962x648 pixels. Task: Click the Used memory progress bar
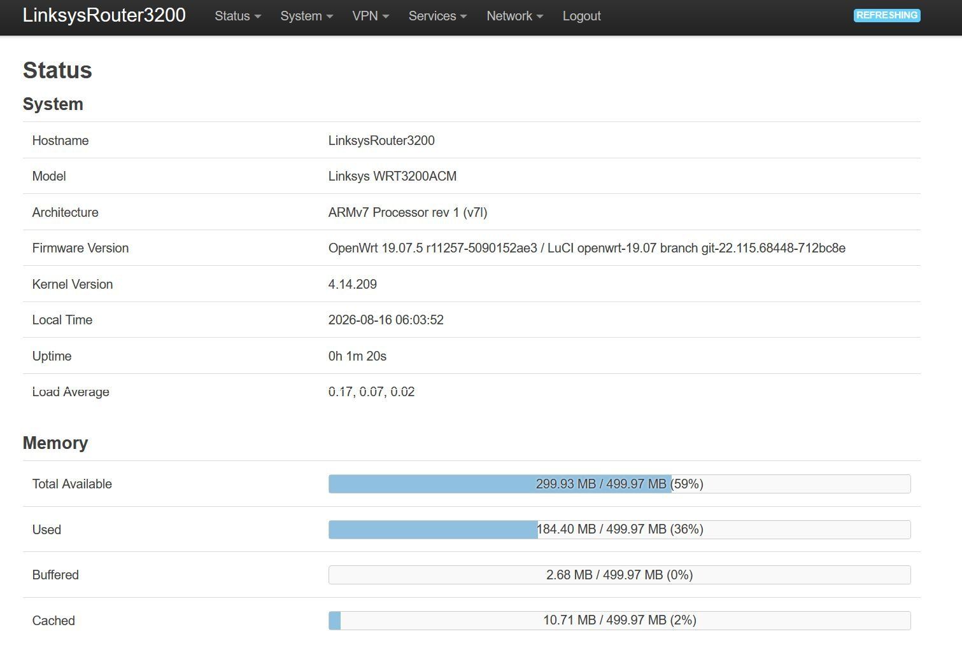(x=619, y=530)
